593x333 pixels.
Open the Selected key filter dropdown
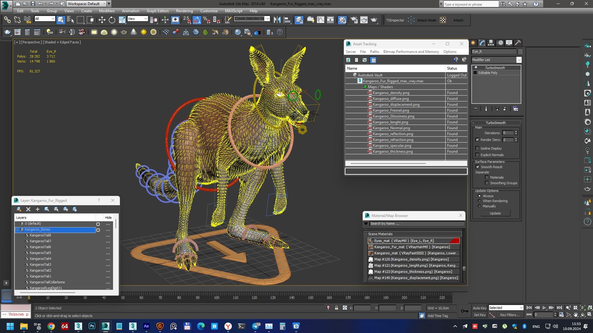506,308
